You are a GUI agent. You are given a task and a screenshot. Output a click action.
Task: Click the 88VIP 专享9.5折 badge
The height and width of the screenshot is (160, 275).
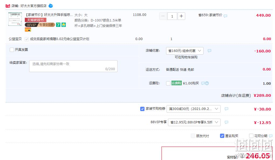tap(40, 25)
